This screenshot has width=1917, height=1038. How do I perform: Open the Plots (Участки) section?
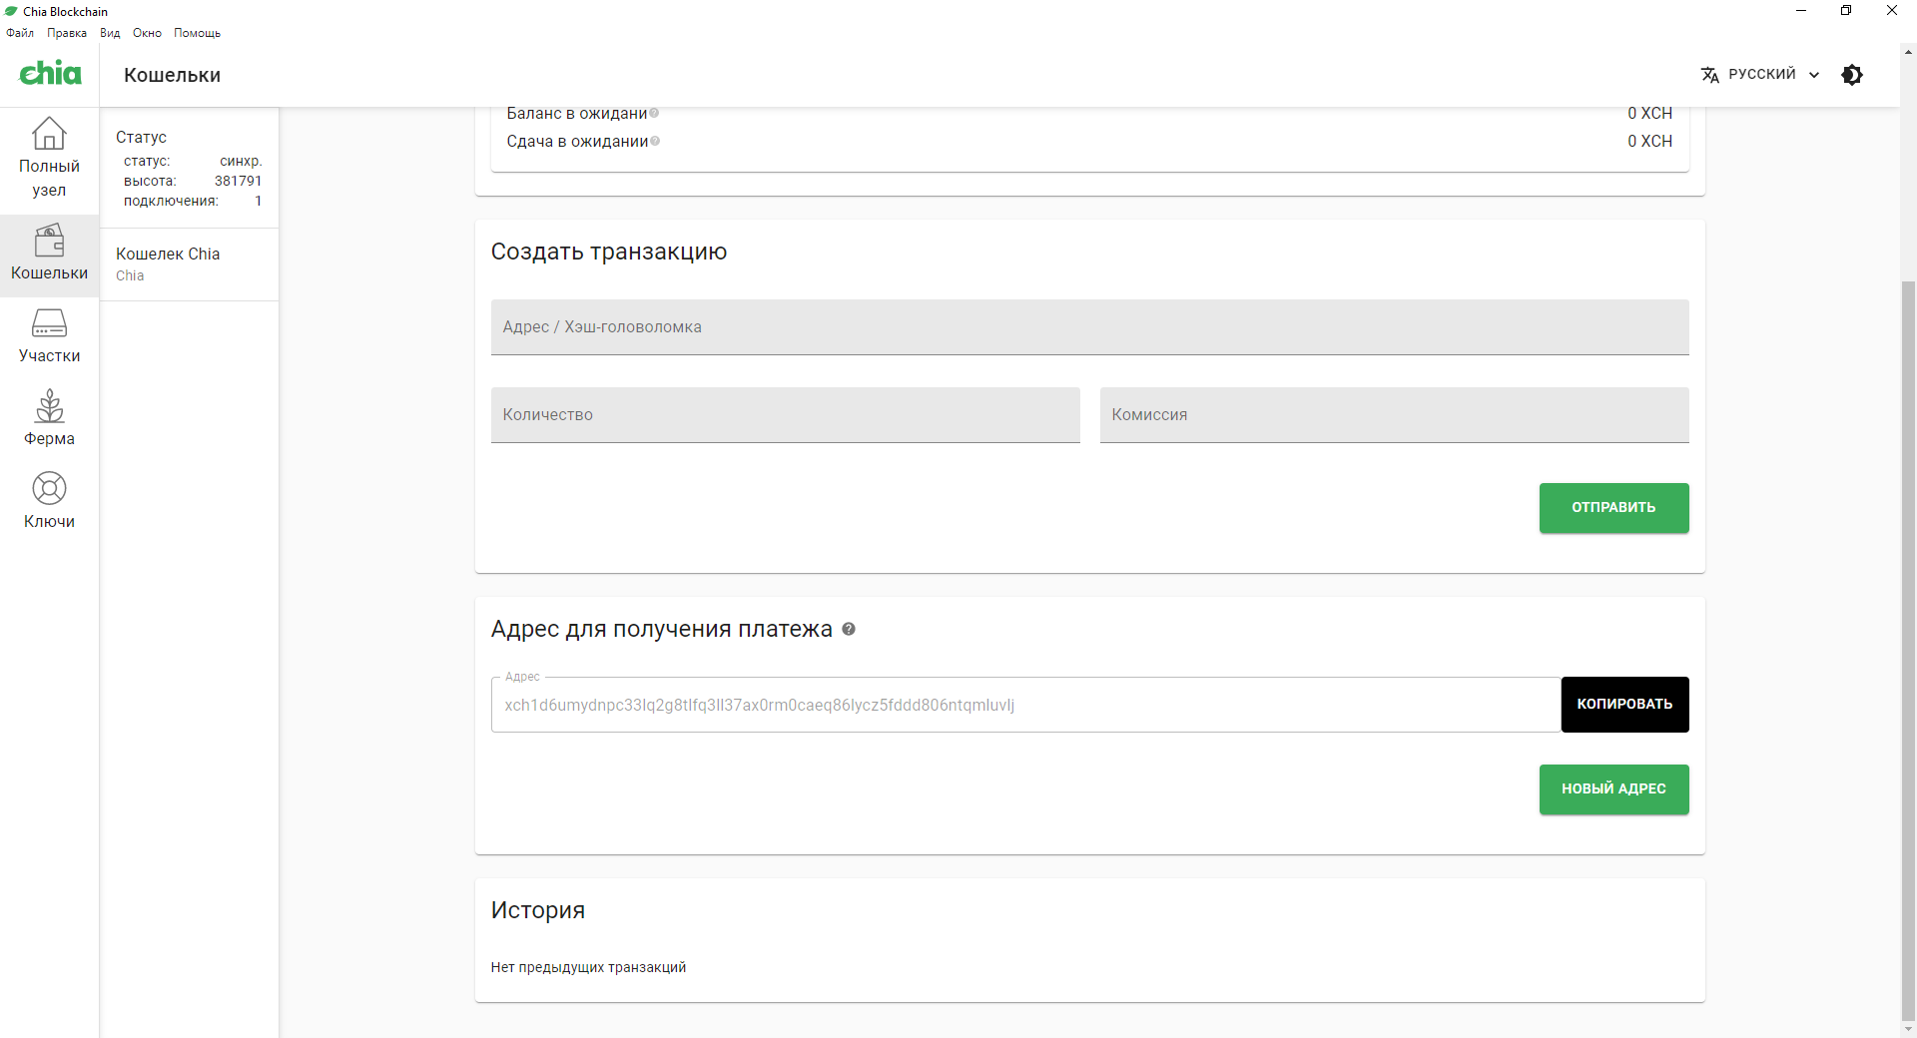coord(49,337)
